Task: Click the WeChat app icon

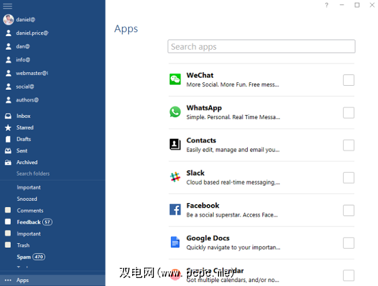Action: [175, 80]
